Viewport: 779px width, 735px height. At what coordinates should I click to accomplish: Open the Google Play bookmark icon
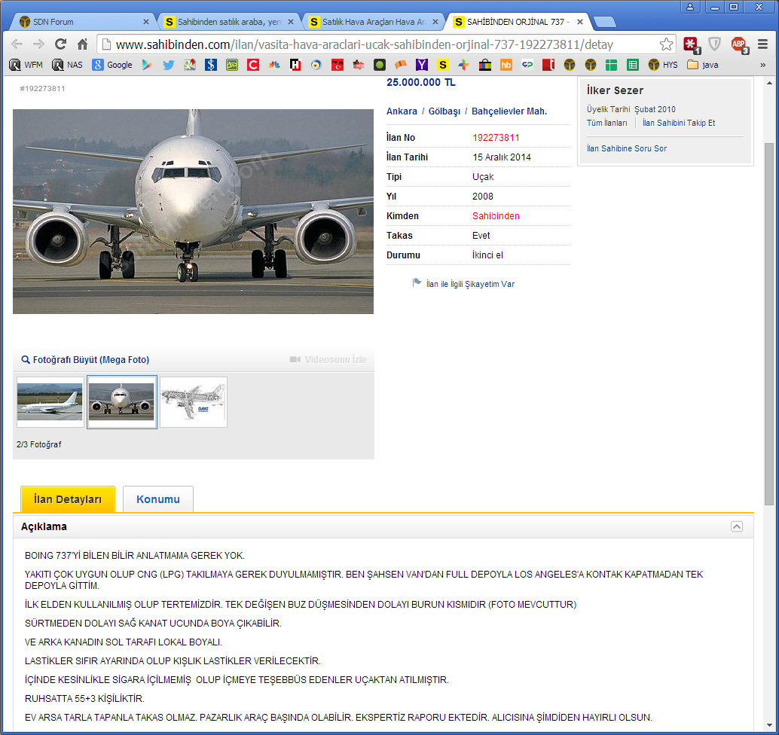pos(147,65)
